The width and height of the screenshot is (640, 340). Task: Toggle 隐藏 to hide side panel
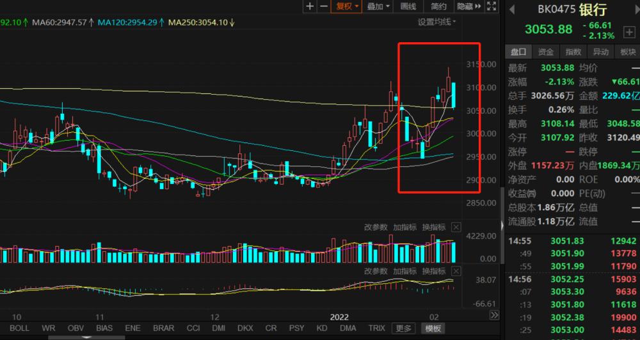469,6
